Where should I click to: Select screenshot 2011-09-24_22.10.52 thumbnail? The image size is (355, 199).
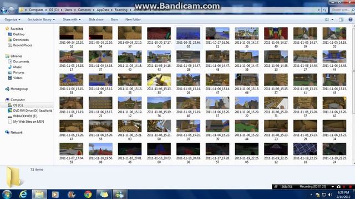pos(72,33)
